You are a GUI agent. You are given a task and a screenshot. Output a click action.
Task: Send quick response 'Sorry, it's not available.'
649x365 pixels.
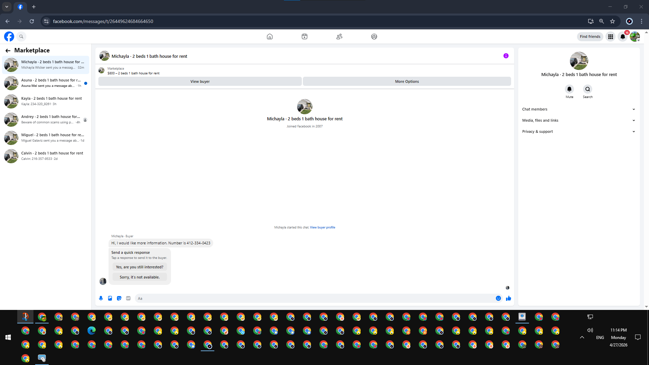[140, 277]
